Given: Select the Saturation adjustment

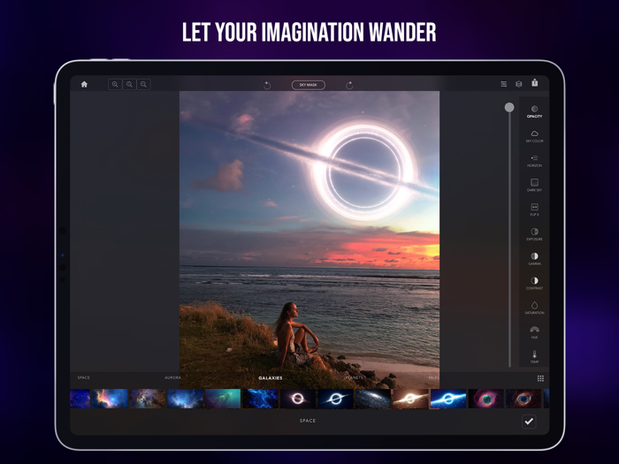Looking at the screenshot, I should 534,308.
